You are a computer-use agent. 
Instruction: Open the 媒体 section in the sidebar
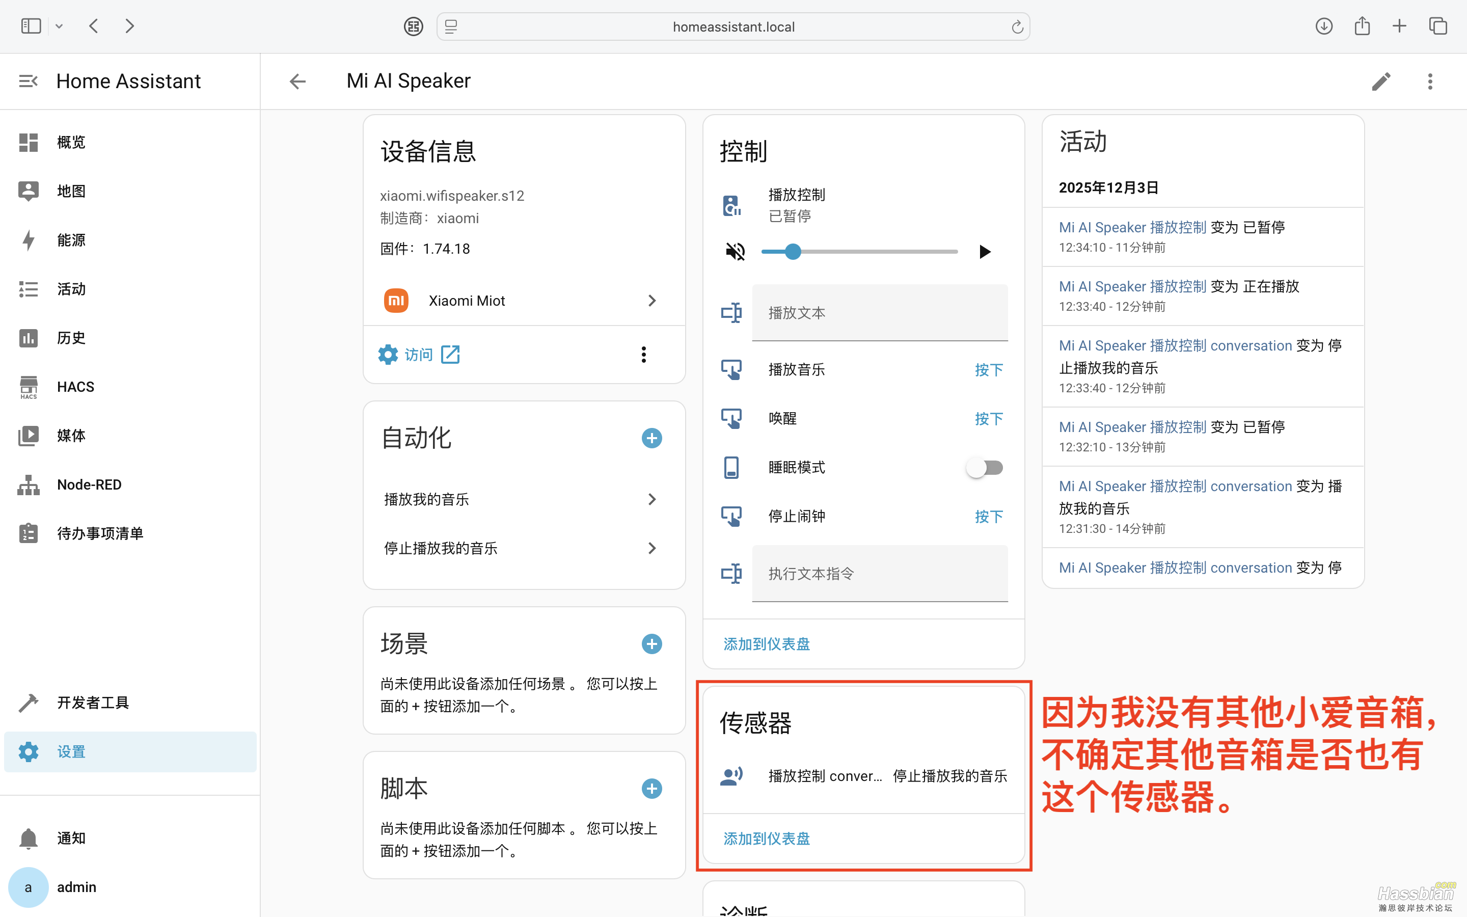click(x=70, y=436)
